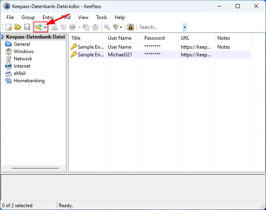This screenshot has height=210, width=266.
Task: Click the password cell of Michael321 entry
Action: click(x=152, y=54)
